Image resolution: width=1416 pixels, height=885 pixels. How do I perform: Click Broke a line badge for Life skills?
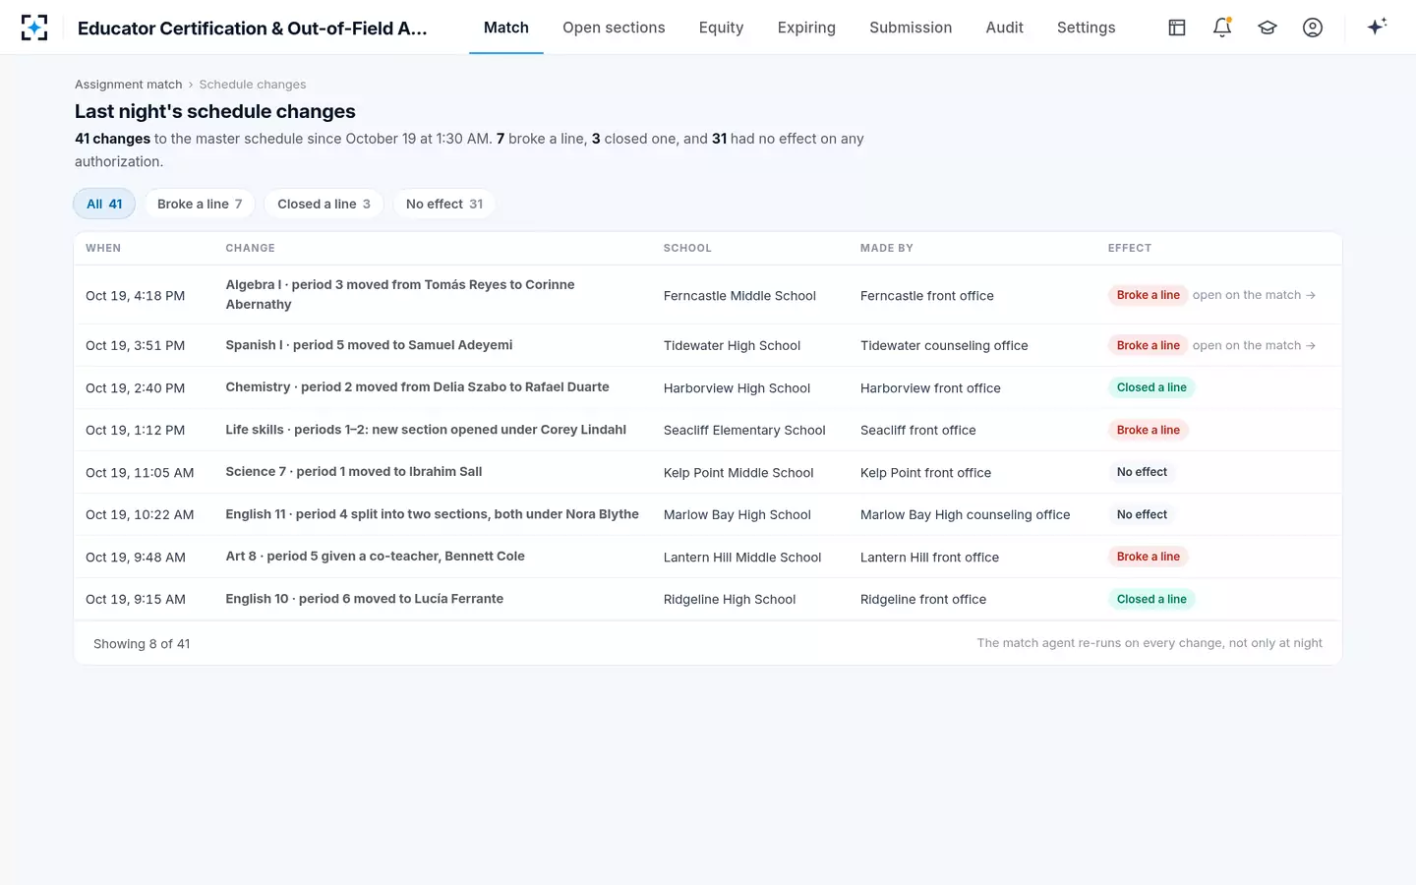coord(1148,430)
